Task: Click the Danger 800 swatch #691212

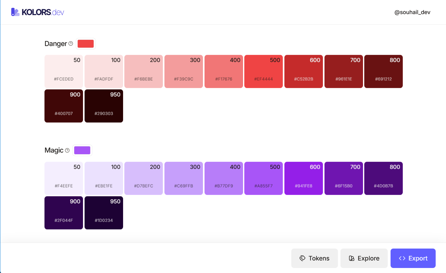Action: click(x=383, y=71)
